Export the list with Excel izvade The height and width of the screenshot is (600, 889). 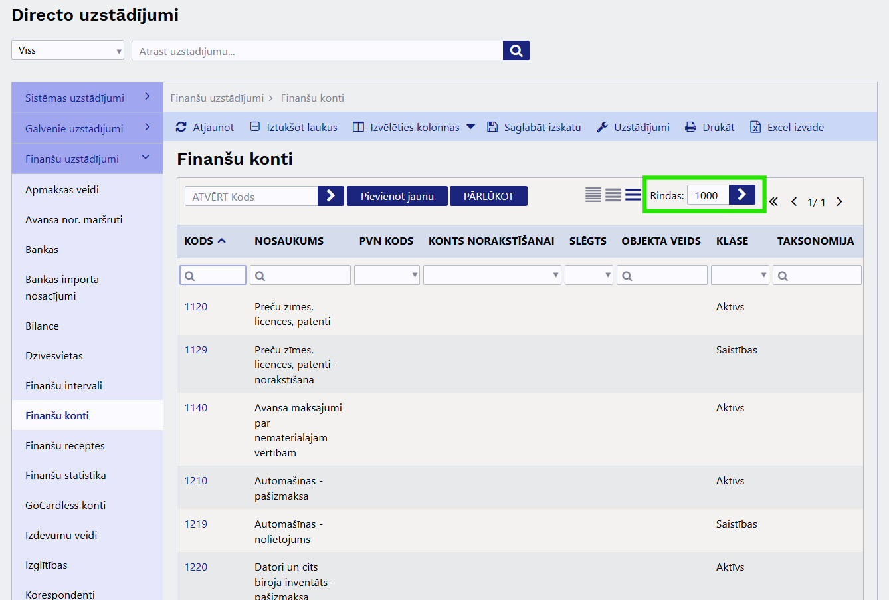tap(787, 127)
